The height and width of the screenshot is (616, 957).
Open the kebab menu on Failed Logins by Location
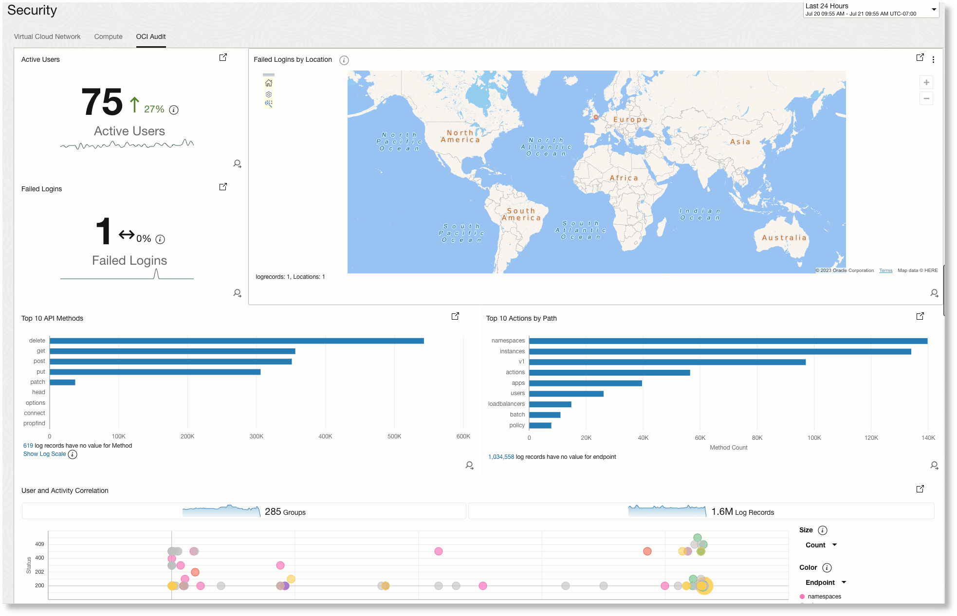pos(933,59)
